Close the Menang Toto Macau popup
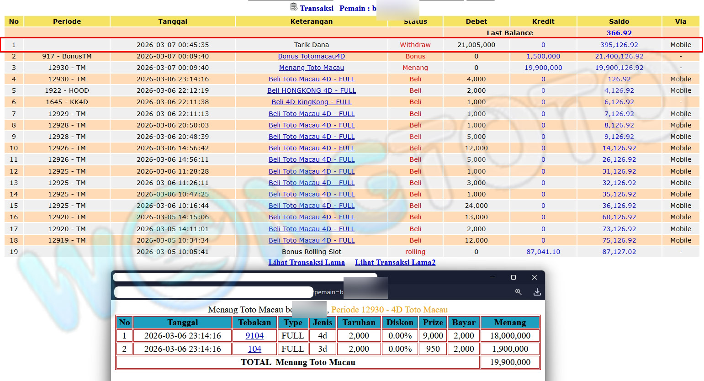Image resolution: width=704 pixels, height=381 pixels. coord(534,277)
